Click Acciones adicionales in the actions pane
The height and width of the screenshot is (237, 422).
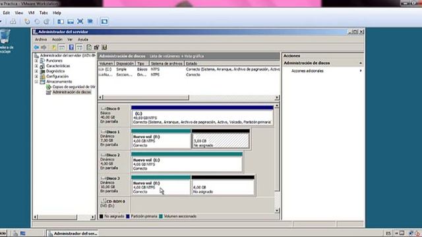coord(307,71)
